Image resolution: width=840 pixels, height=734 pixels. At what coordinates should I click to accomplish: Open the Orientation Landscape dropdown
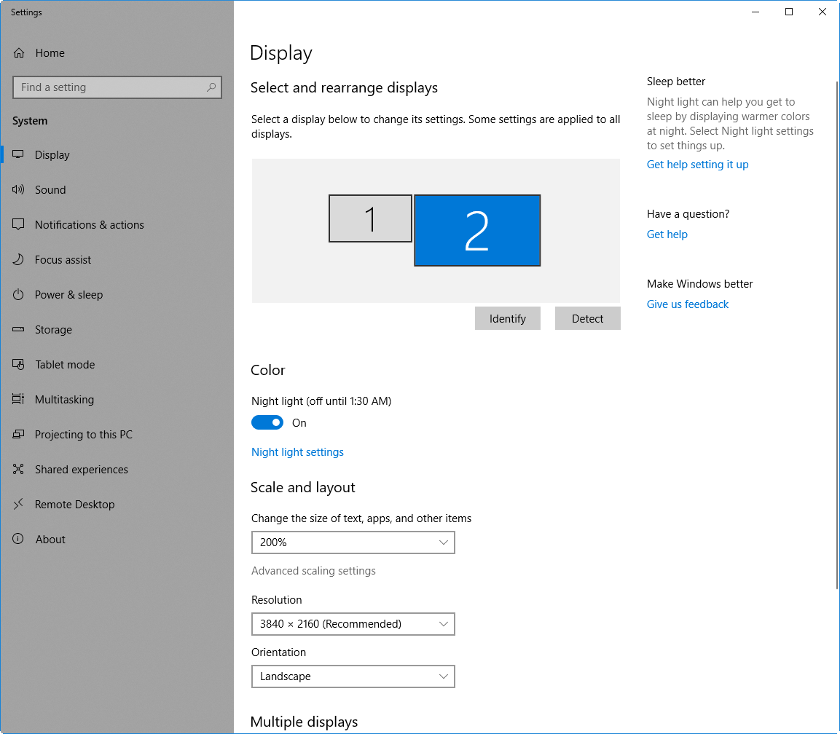pos(353,676)
